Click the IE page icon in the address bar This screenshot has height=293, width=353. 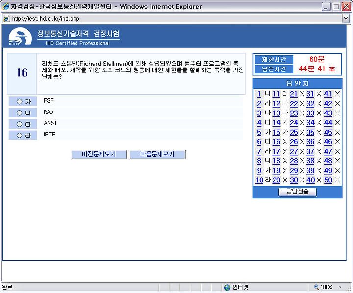(6, 19)
